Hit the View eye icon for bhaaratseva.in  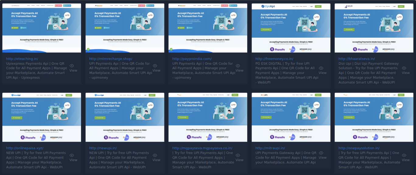(x=404, y=68)
